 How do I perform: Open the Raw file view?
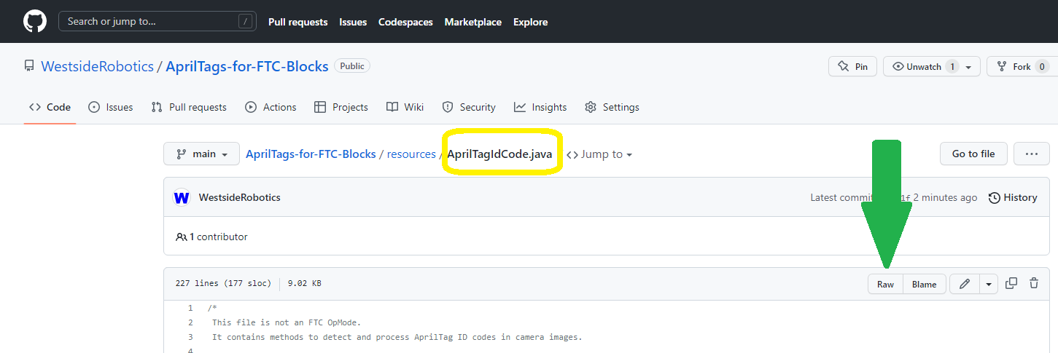pyautogui.click(x=885, y=284)
